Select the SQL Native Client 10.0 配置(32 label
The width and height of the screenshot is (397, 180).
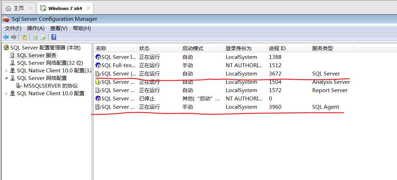tap(54, 71)
